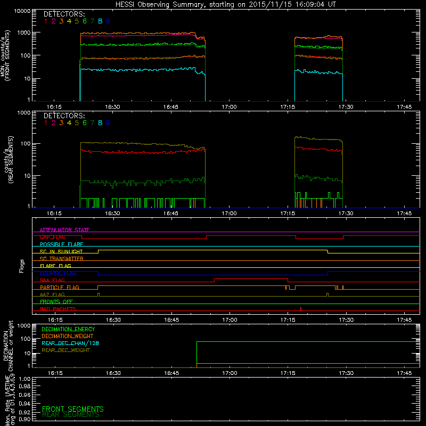Click the FLARE_FLAG label
Screen dimensions: 426x426
(x=55, y=266)
